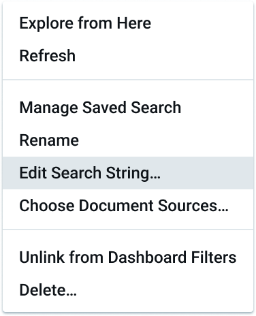Image resolution: width=256 pixels, height=316 pixels.
Task: Start exploring with Explore from Here
Action: (x=128, y=23)
